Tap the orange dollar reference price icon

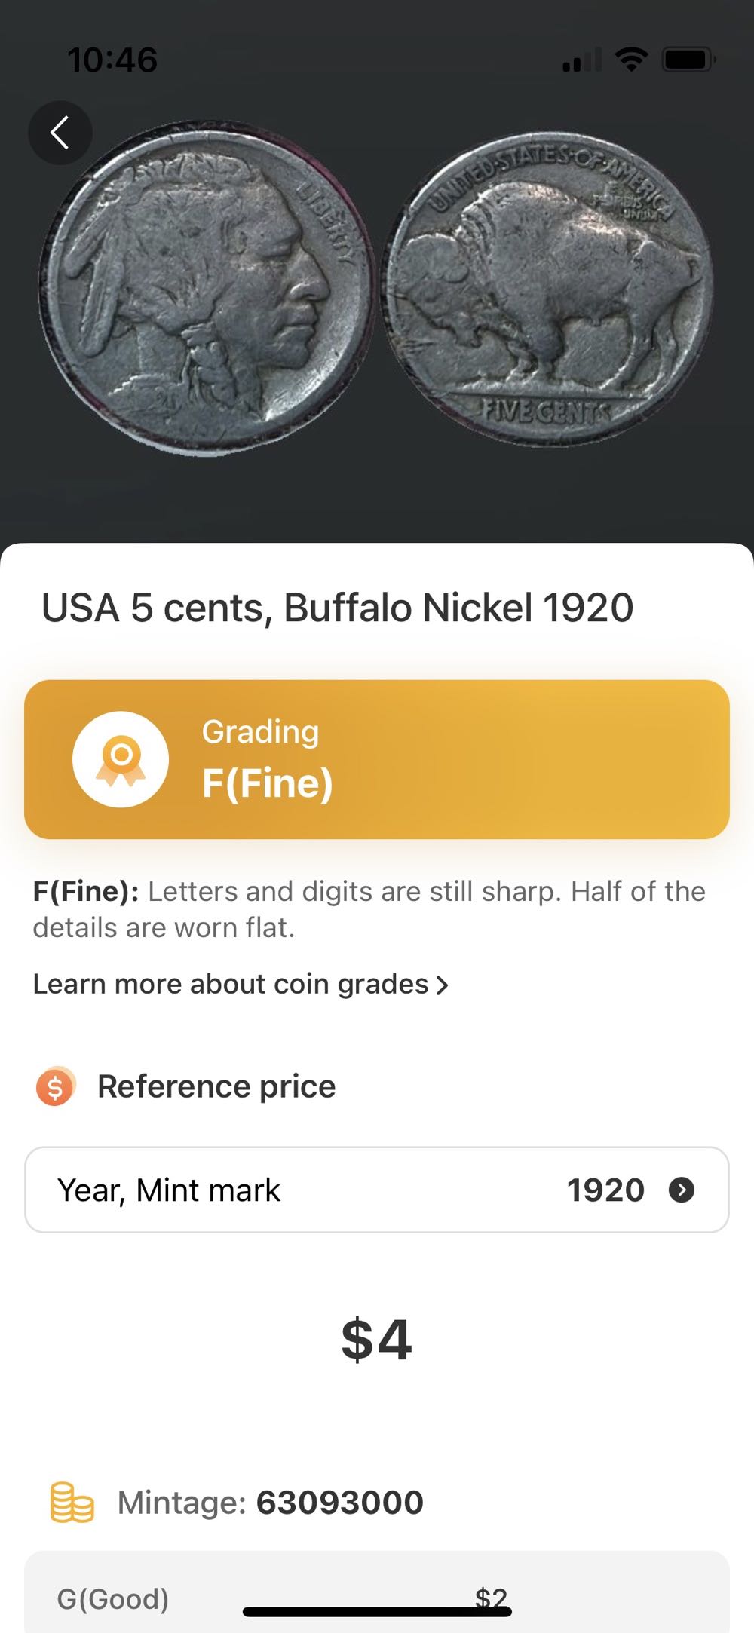click(55, 1086)
